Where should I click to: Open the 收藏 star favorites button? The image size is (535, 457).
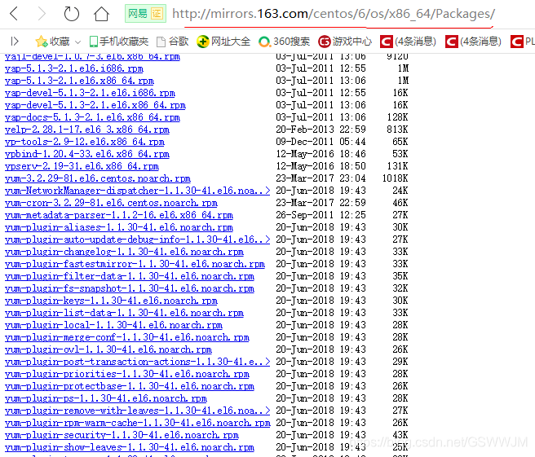pyautogui.click(x=52, y=42)
